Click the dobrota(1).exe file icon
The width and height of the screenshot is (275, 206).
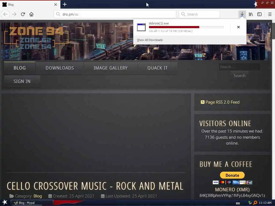(141, 27)
